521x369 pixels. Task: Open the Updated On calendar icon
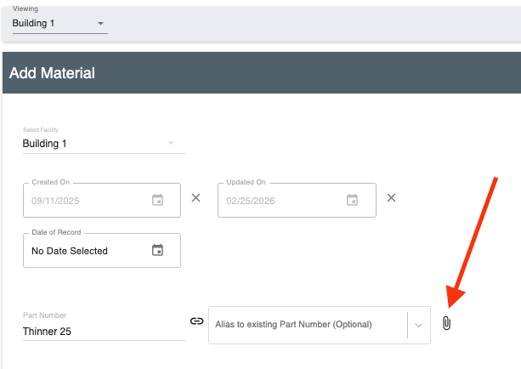352,200
